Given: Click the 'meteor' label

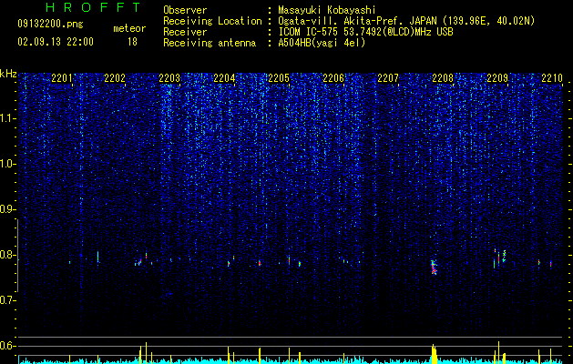Looking at the screenshot, I should point(129,28).
